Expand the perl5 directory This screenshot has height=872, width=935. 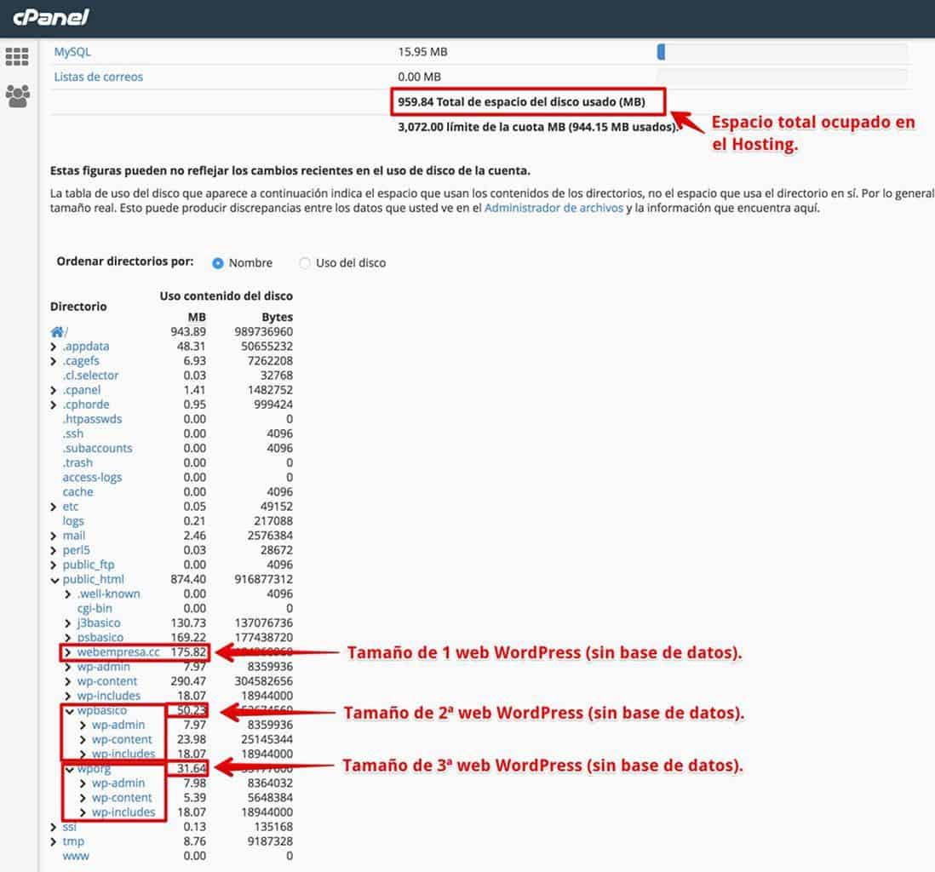coord(54,550)
